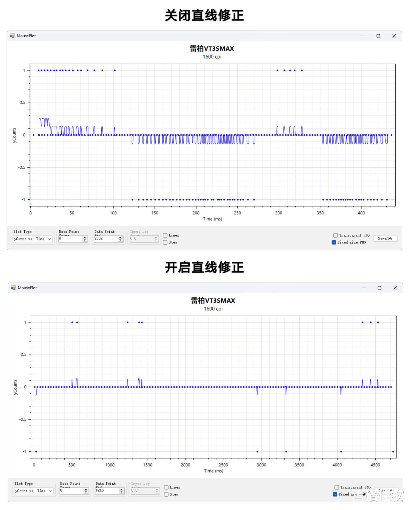411x510 pixels.
Task: Uncheck Fixed-size PNG in top MousePlot window
Action: (334, 242)
